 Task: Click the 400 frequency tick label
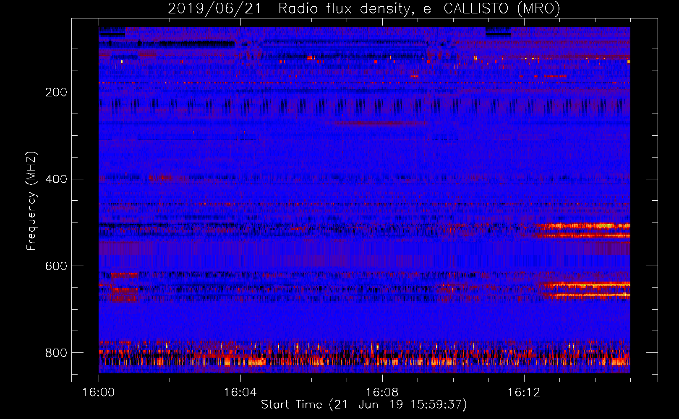pos(56,179)
